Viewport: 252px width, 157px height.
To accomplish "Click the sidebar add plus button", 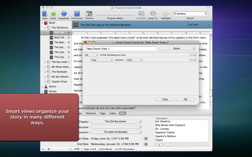I will 43,149.
